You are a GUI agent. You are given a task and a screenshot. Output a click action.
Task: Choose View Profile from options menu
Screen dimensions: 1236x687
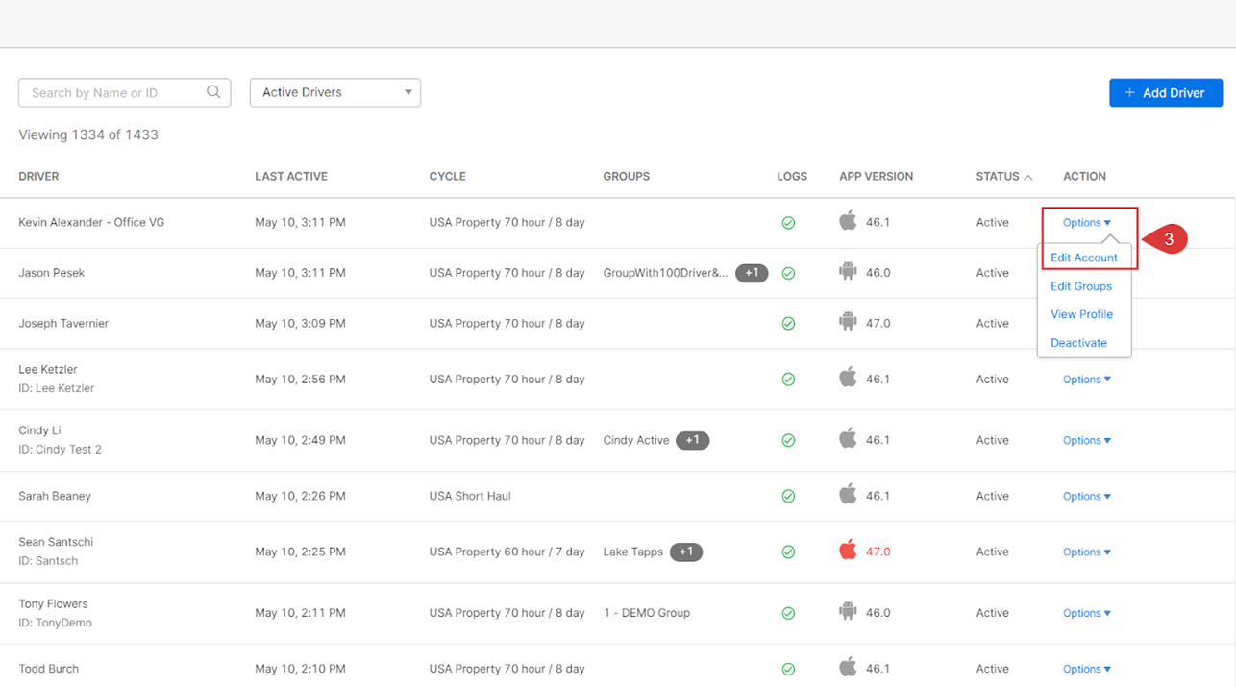[1081, 314]
